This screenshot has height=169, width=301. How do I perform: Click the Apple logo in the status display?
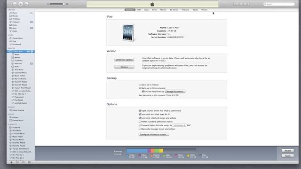152,4
